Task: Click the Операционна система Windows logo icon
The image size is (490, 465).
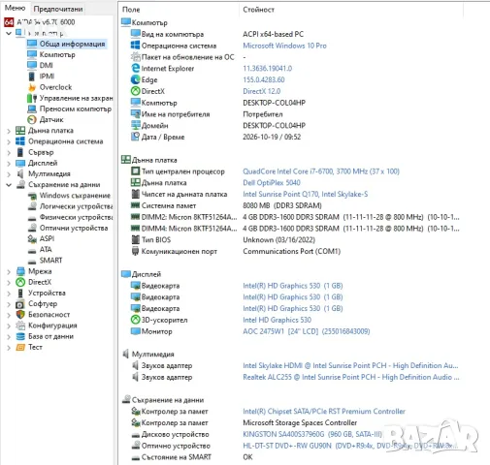Action: (135, 46)
